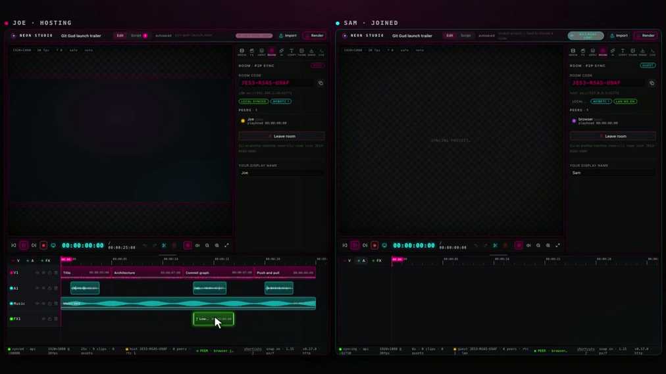The height and width of the screenshot is (374, 666).
Task: Add an FX track with +FX in Sam's timeline
Action: coord(376,260)
